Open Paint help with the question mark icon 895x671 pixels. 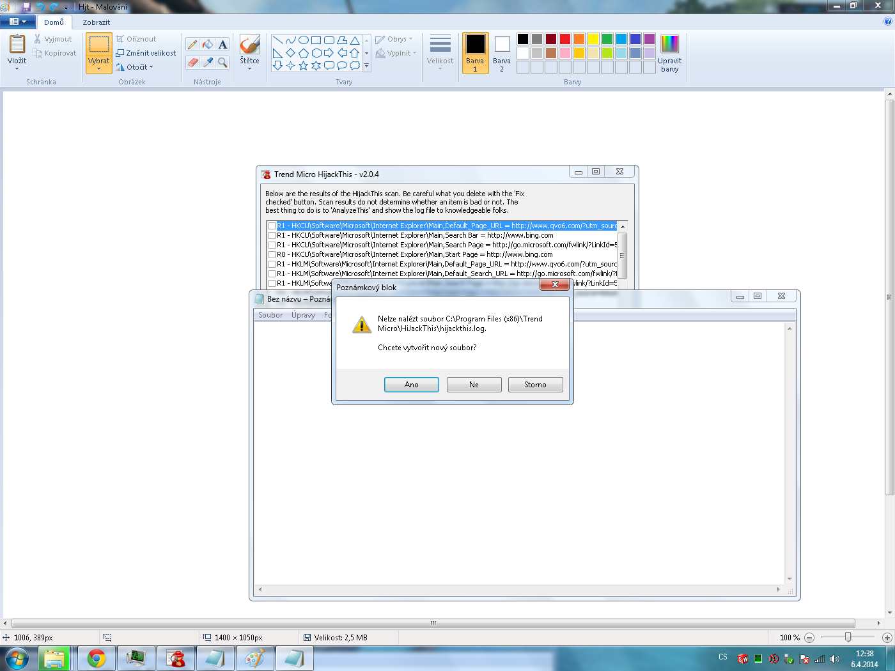coord(887,21)
